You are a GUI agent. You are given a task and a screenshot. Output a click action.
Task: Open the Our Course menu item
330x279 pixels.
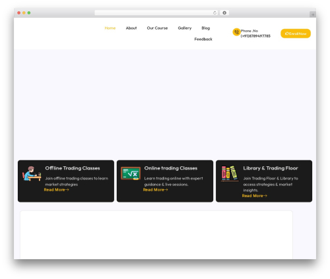[157, 28]
